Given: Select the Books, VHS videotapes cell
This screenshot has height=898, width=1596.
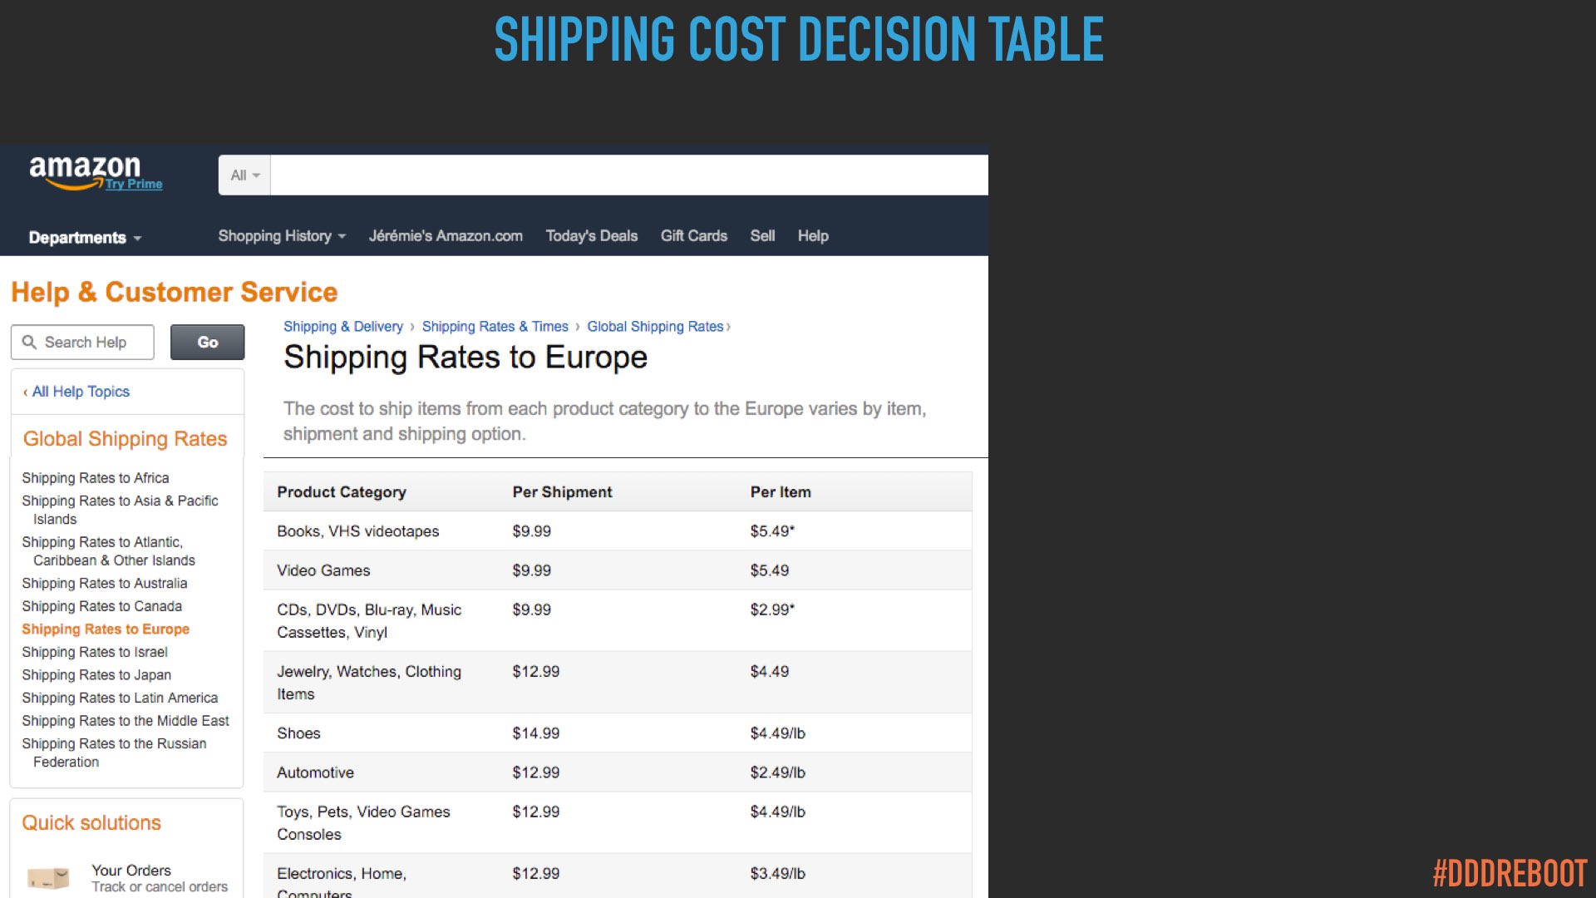Looking at the screenshot, I should [x=358, y=531].
